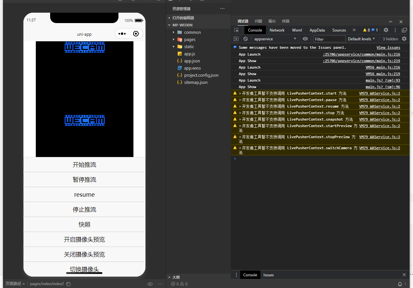Open the 页面路径 dropdown
This screenshot has width=413, height=288.
[15, 284]
